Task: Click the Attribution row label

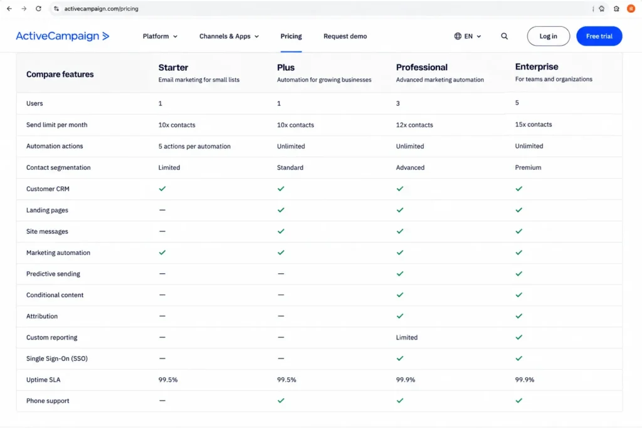Action: click(x=42, y=316)
